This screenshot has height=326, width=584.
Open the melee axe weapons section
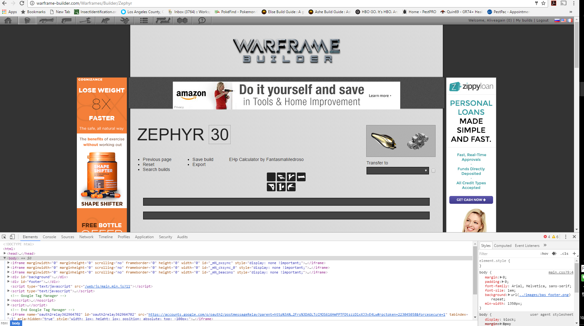click(x=85, y=21)
